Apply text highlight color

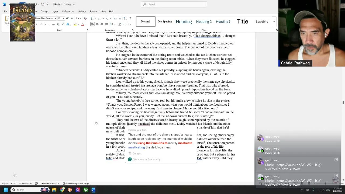(x=75, y=24)
